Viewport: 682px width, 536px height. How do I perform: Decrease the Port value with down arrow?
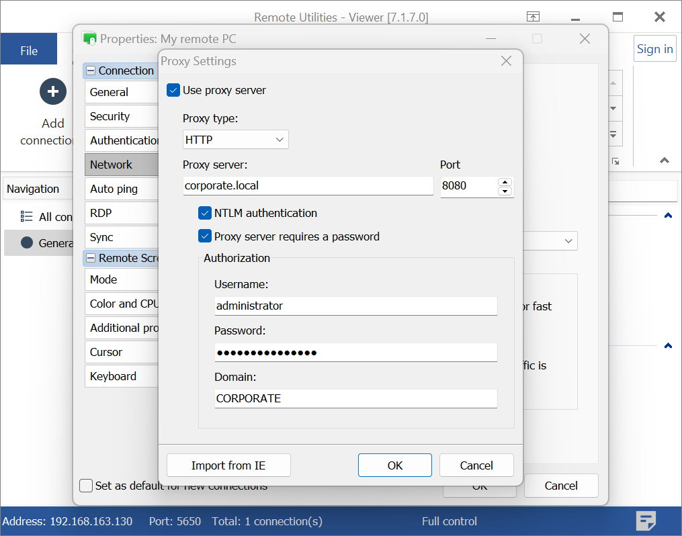tap(505, 191)
